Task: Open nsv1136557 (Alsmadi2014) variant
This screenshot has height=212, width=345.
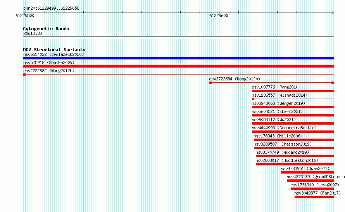Action: click(x=279, y=95)
